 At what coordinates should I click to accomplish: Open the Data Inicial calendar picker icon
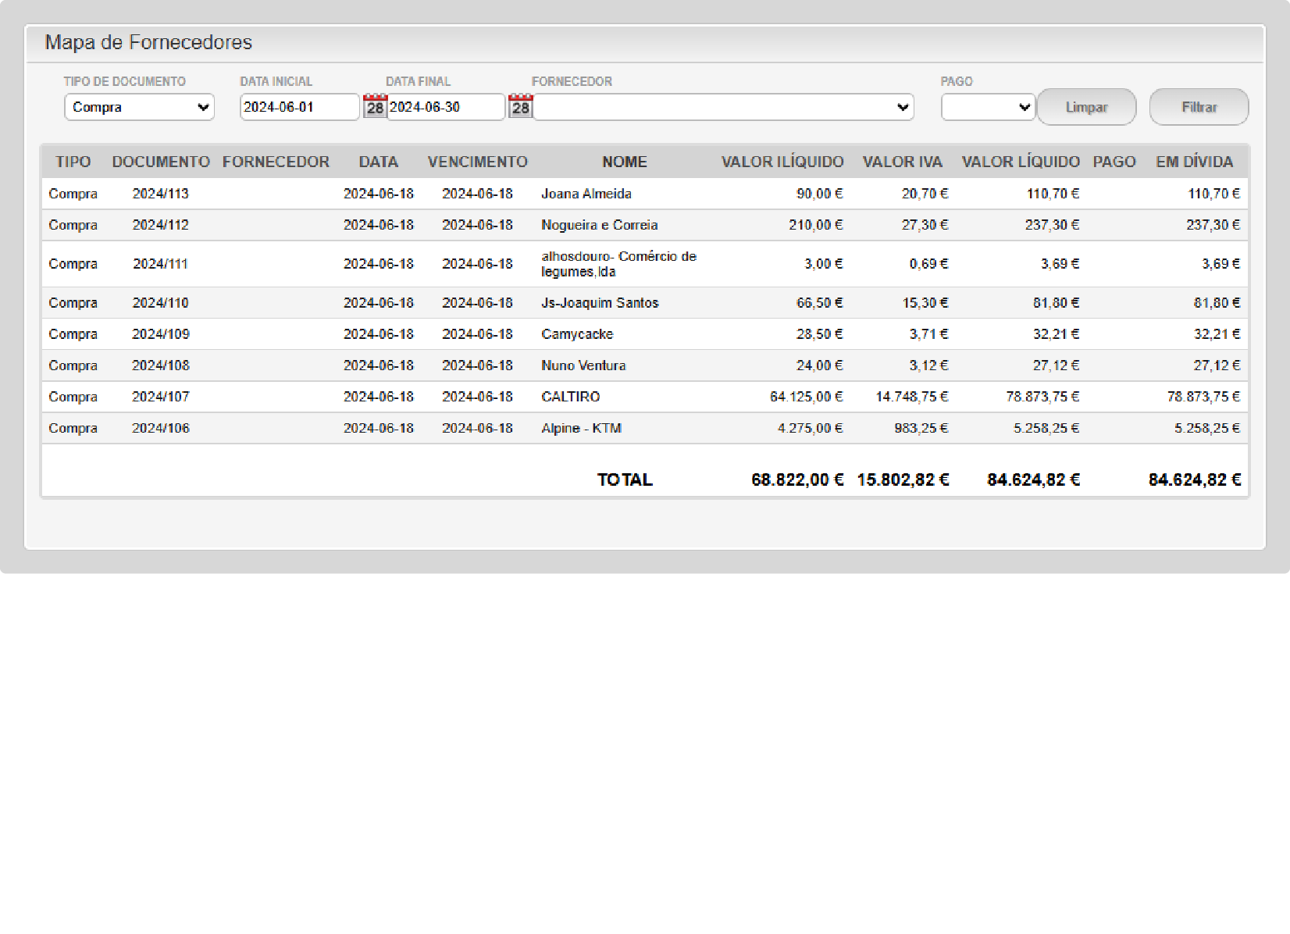(x=375, y=107)
